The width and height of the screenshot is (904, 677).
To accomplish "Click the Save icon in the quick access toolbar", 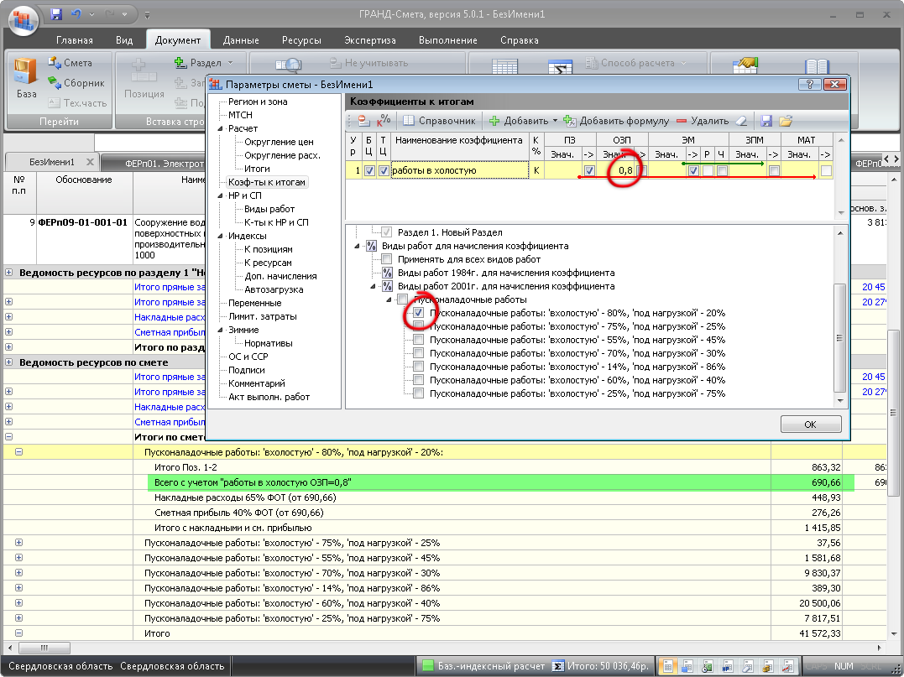I will [56, 14].
